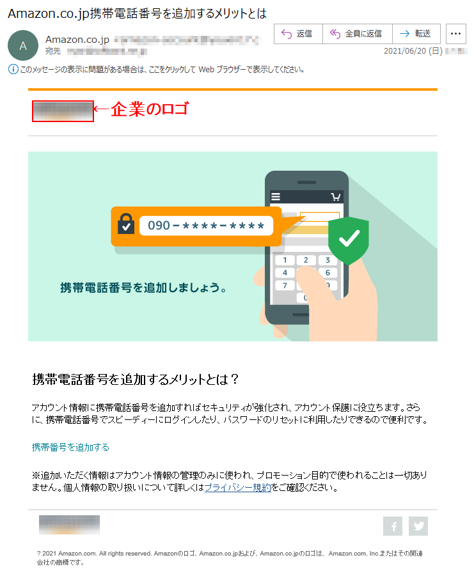Click hamburger menu icon on phone illustration
This screenshot has height=576, width=474.
[x=276, y=197]
